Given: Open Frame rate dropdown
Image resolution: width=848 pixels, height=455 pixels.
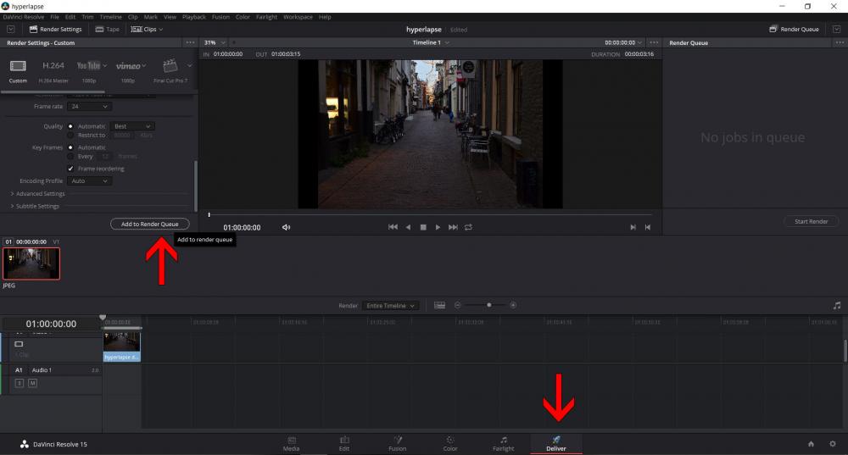Looking at the screenshot, I should click(90, 107).
